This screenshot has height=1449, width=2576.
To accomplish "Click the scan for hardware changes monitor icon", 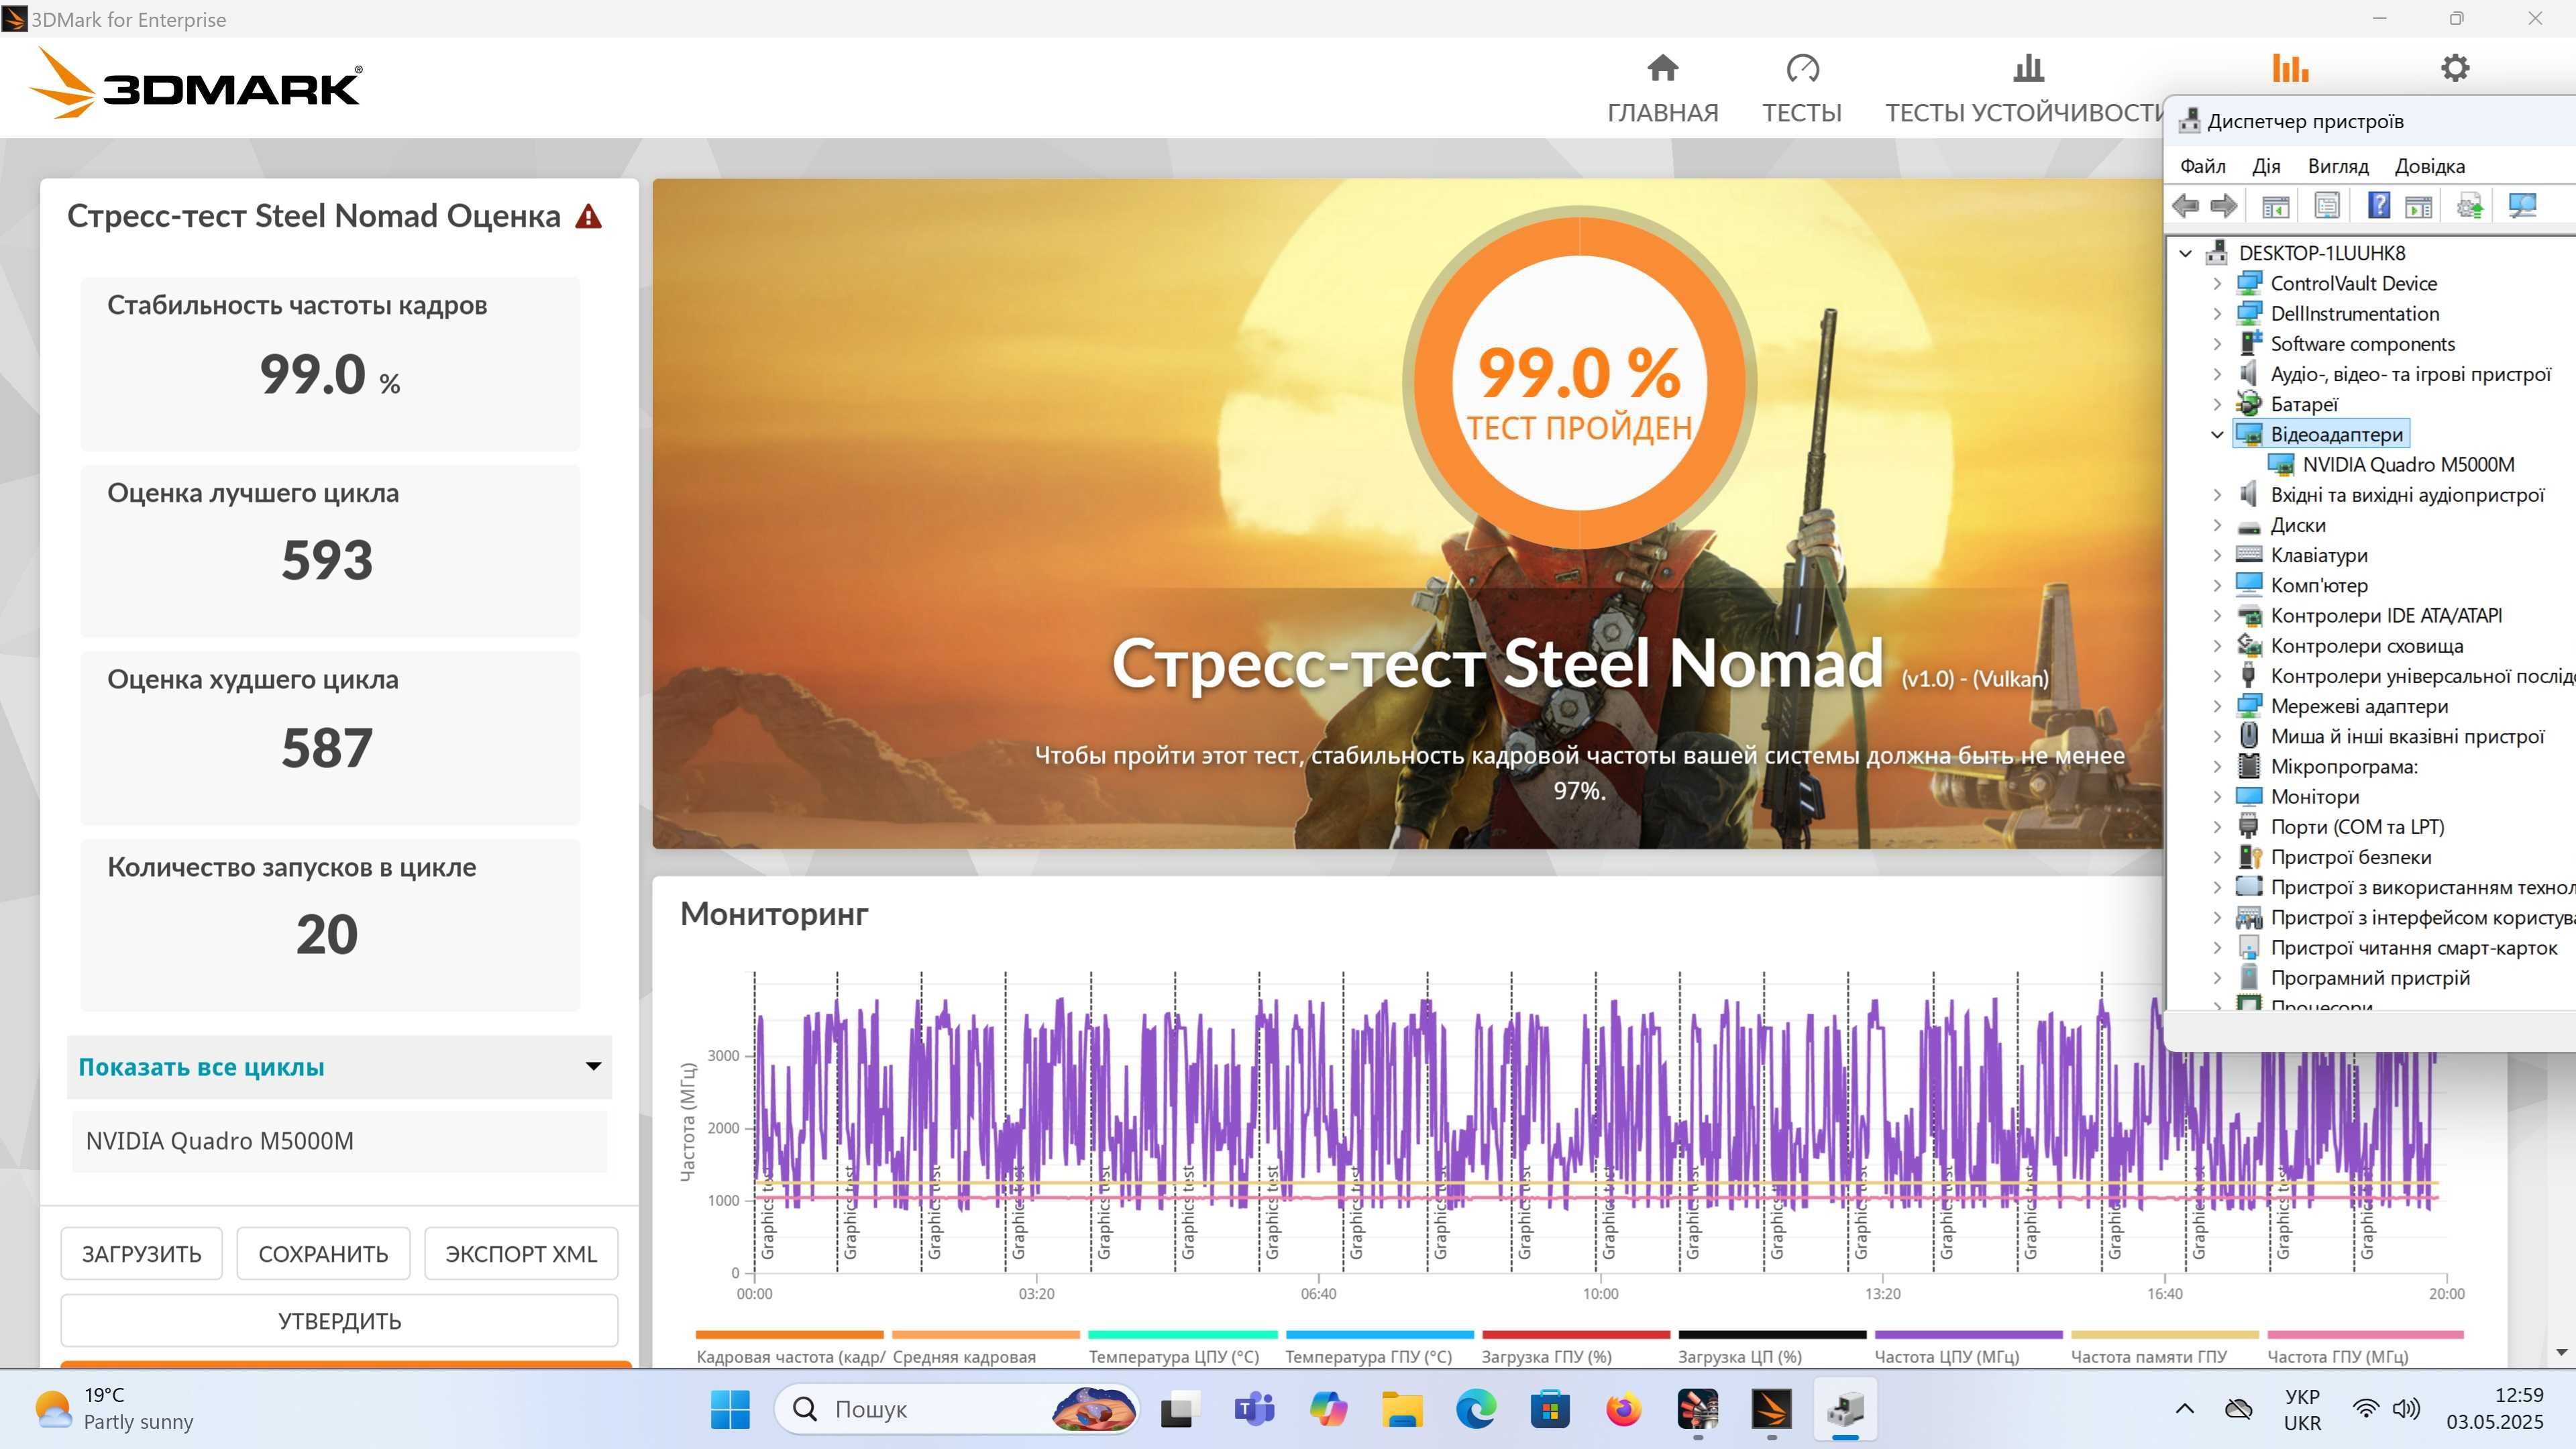I will 2522,206.
